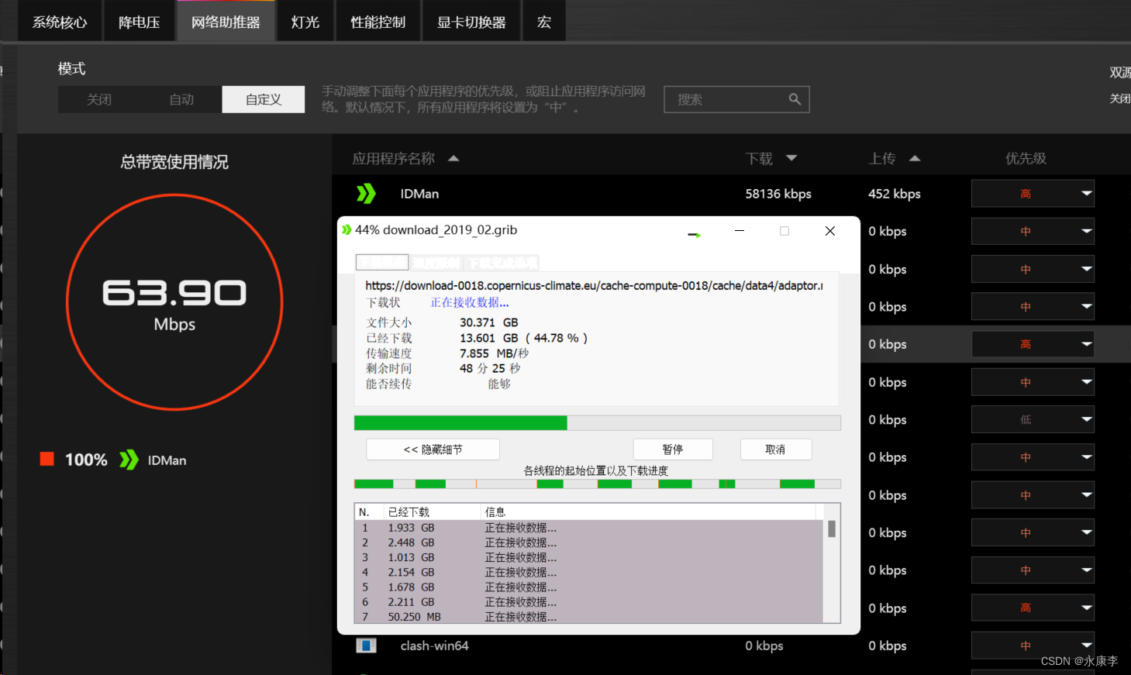Open 速度限制 tab in download dialog
The height and width of the screenshot is (675, 1131).
436,263
